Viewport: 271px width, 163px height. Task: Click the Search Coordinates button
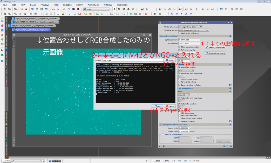coord(215,47)
